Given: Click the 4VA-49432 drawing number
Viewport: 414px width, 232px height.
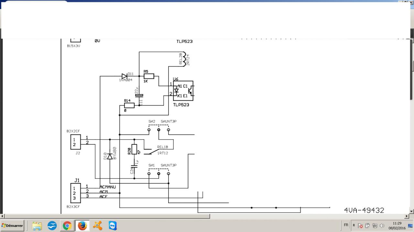Looking at the screenshot, I should pyautogui.click(x=364, y=210).
